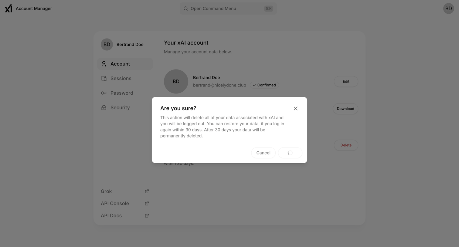Click external-link icon next to API Console
Image resolution: width=459 pixels, height=247 pixels.
[147, 203]
